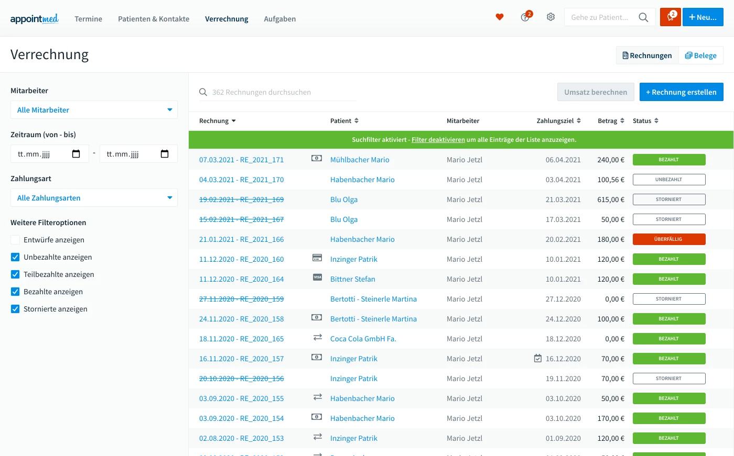Image resolution: width=734 pixels, height=456 pixels.
Task: Click VISA payment icon for RE_2020_164
Action: coord(317,277)
